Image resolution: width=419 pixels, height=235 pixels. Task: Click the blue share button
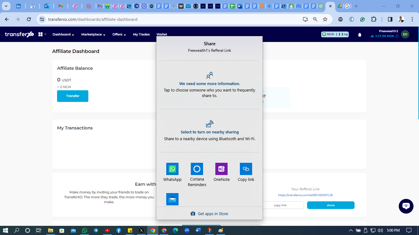[331, 205]
